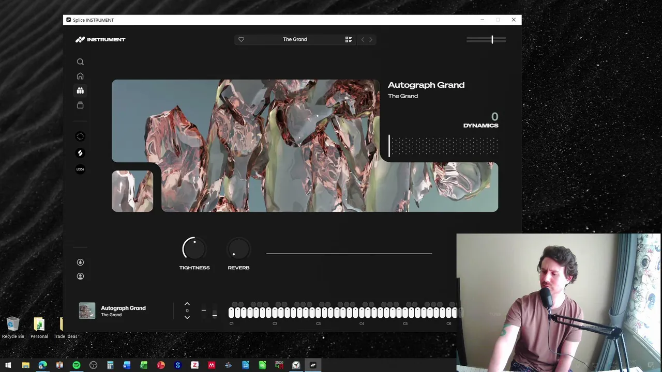Click the Autograph Grand thumbnail in bottom bar
Viewport: 662px width, 372px height.
click(x=87, y=311)
